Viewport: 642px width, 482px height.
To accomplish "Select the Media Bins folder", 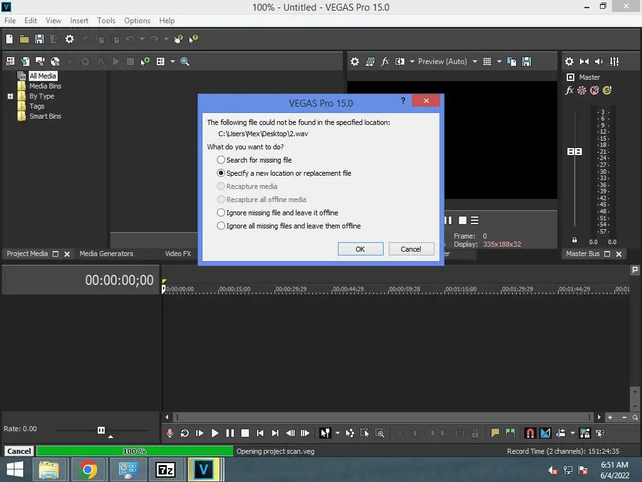I will pos(45,86).
